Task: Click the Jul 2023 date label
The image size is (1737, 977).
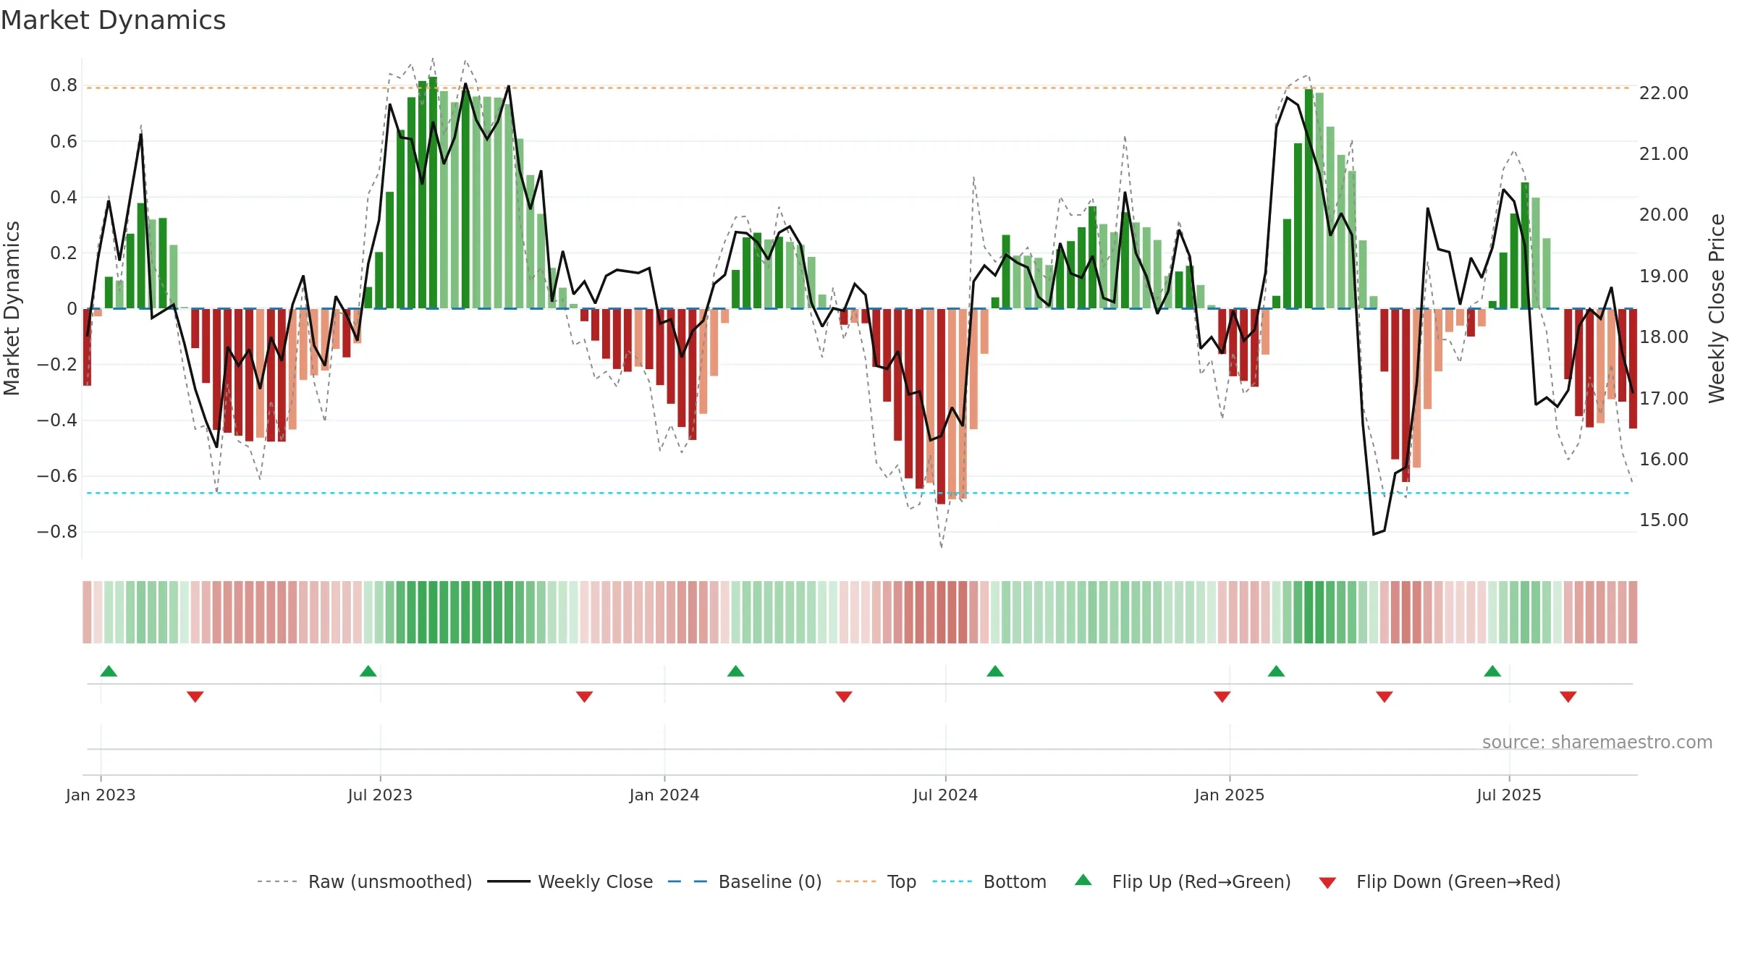Action: coord(380,795)
